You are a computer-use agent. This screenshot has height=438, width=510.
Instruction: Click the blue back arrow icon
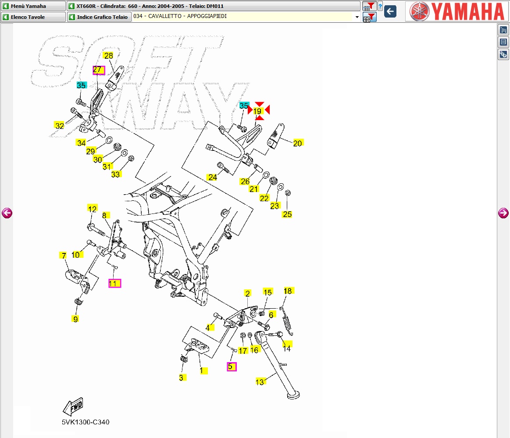(390, 11)
